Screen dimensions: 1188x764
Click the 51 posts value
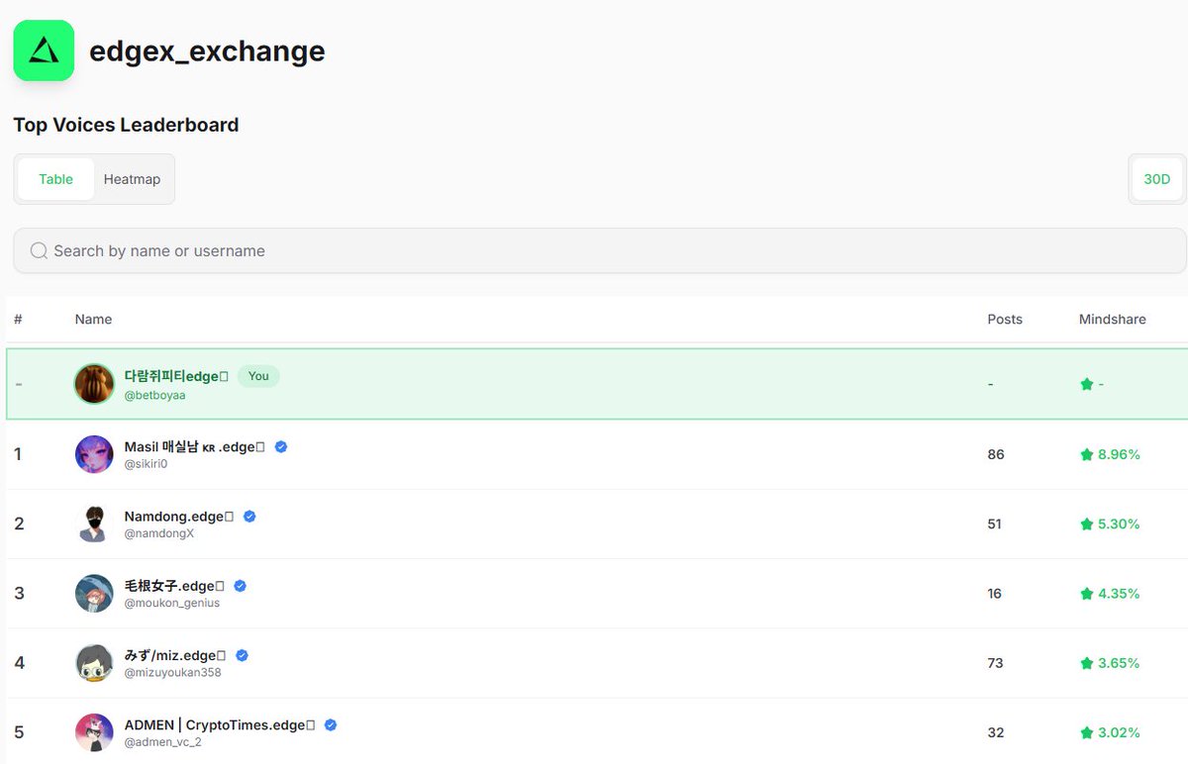pyautogui.click(x=995, y=524)
